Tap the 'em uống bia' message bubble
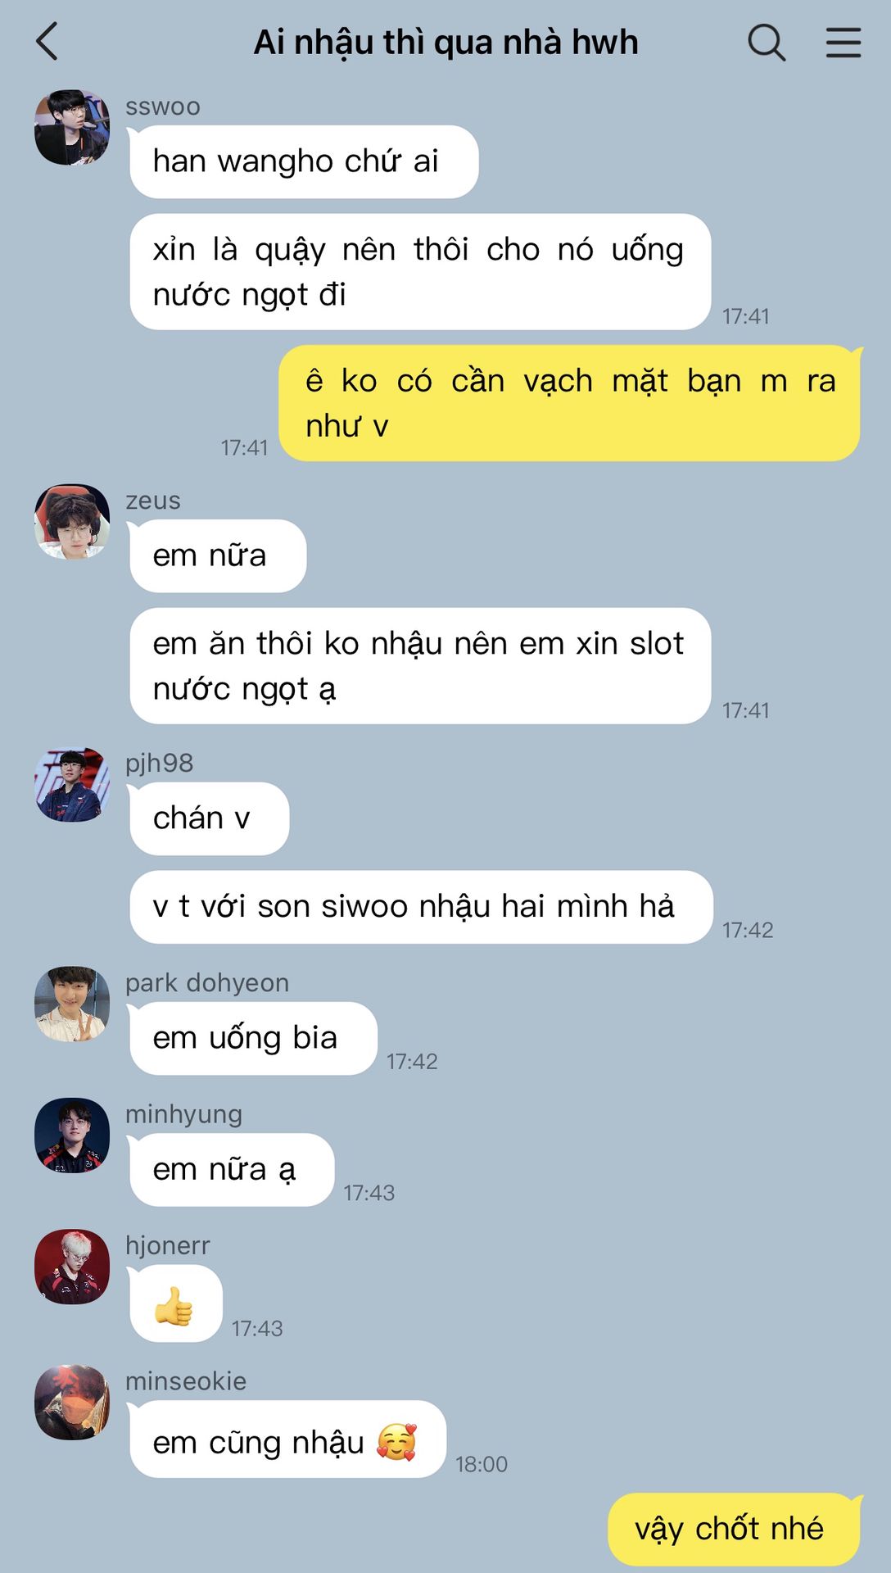Screen dimensions: 891x1573 click(253, 1038)
